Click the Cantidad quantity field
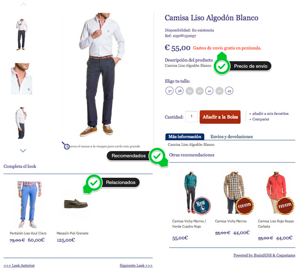Screen dimensions: 302x274 [191, 117]
